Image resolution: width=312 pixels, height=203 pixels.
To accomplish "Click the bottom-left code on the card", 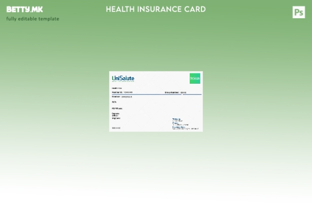I will click(x=116, y=128).
